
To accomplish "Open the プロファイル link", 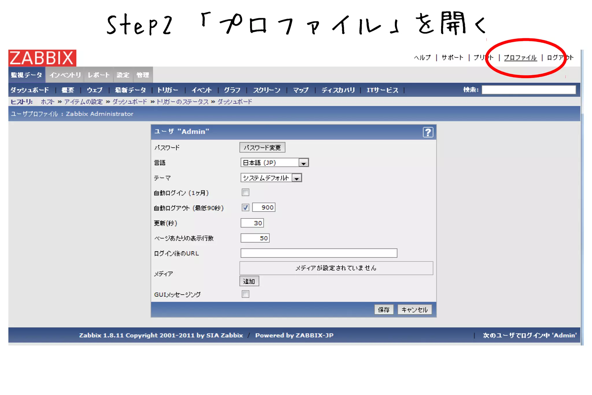I will click(x=520, y=58).
